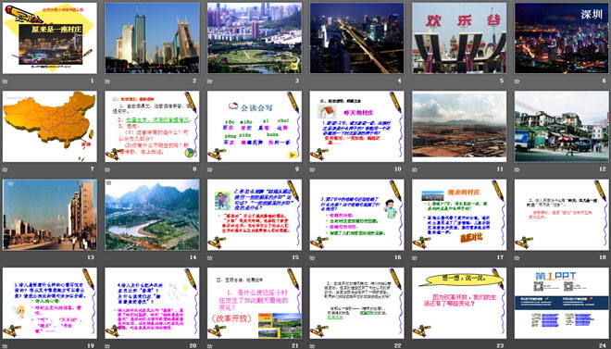The height and width of the screenshot is (349, 611).
Task: Click the animation star under slide 19
Action: [x=5, y=346]
